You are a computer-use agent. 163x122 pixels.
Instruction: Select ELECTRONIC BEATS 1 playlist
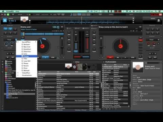(x=15, y=92)
